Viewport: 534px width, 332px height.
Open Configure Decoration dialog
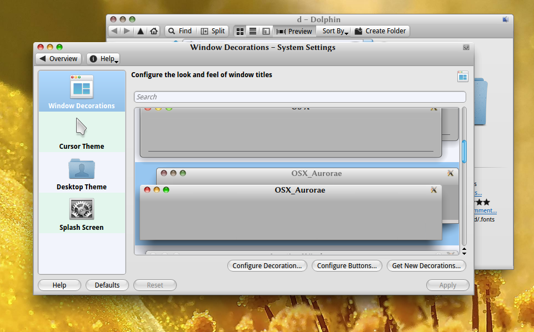point(267,266)
